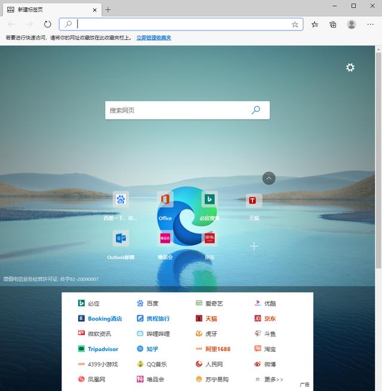Open the Tripadvisor link
Image resolution: width=382 pixels, height=391 pixels.
click(98, 349)
